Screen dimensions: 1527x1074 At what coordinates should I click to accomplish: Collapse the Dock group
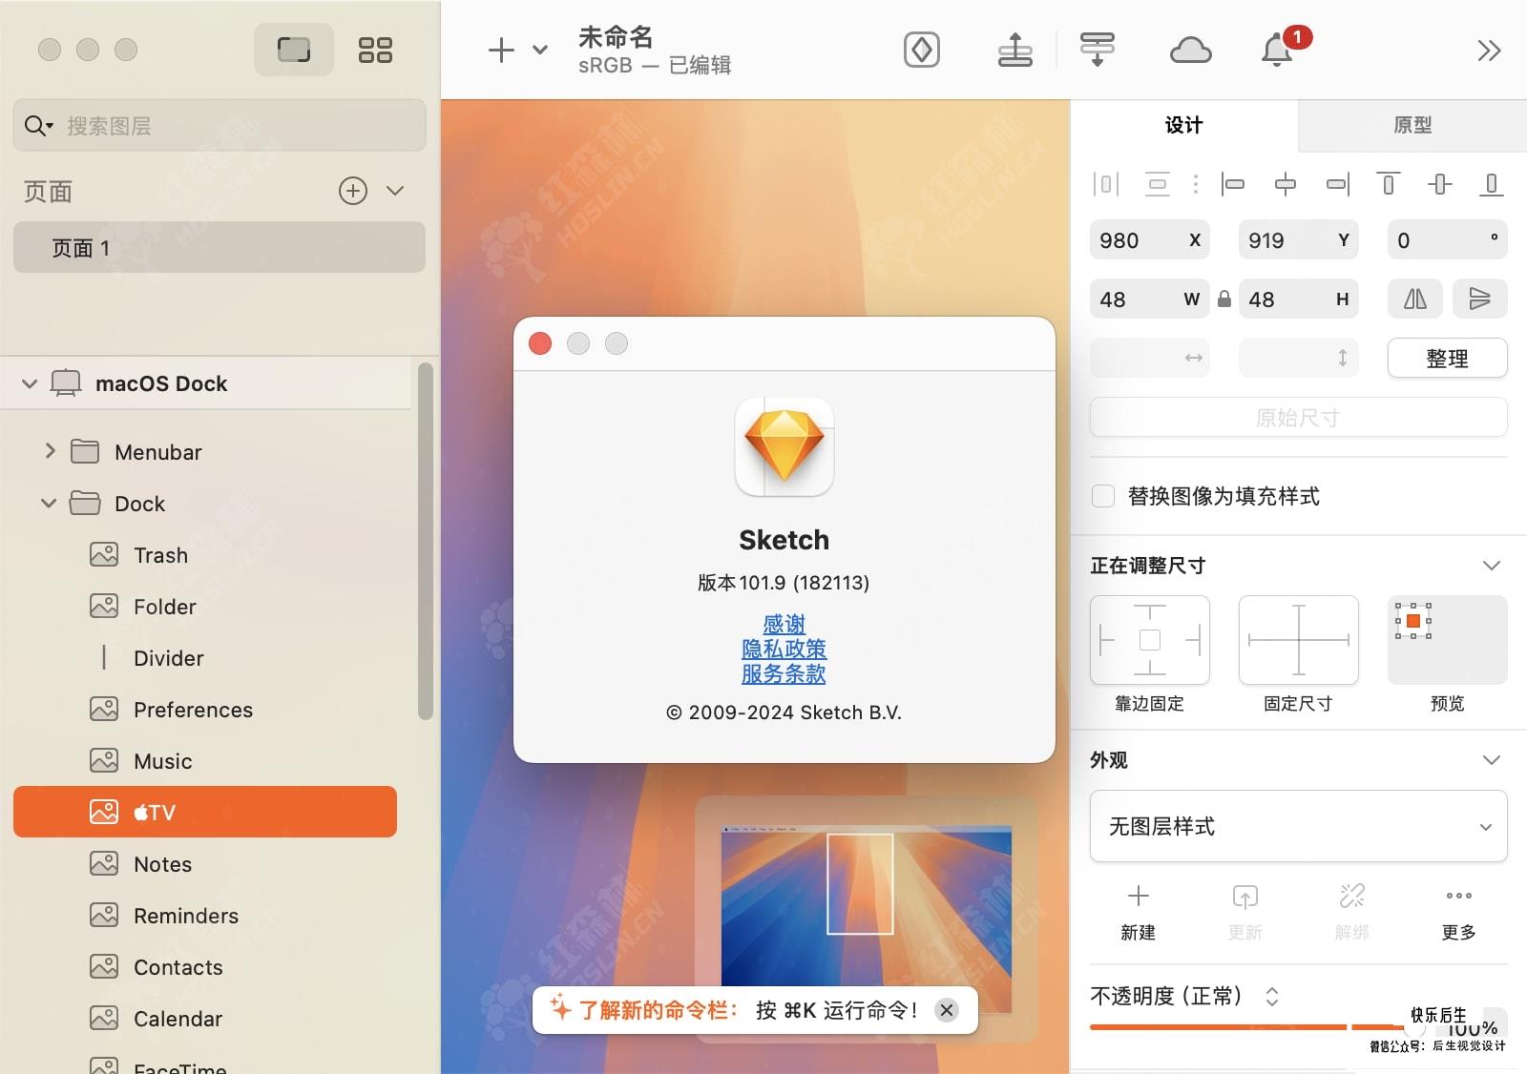tap(49, 503)
